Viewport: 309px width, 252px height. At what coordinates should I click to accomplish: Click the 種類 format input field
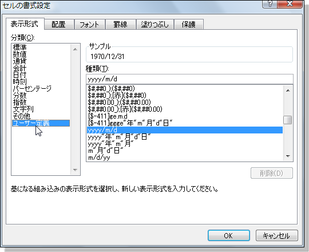[189, 79]
